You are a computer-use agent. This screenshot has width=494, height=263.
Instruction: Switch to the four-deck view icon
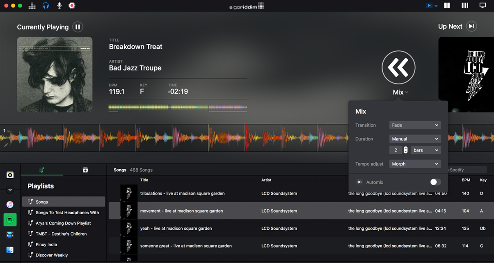coord(464,5)
